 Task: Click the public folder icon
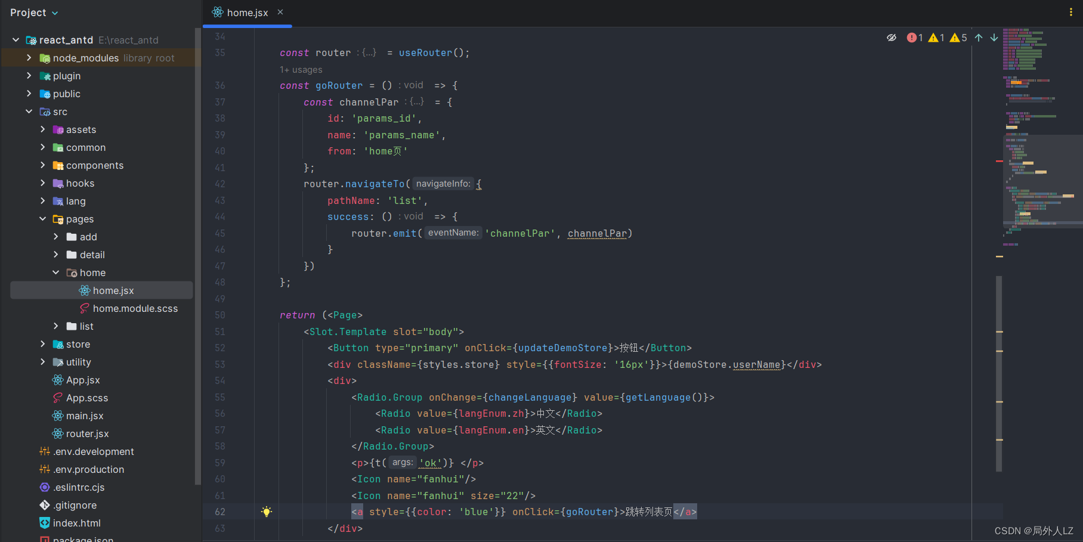tap(45, 94)
